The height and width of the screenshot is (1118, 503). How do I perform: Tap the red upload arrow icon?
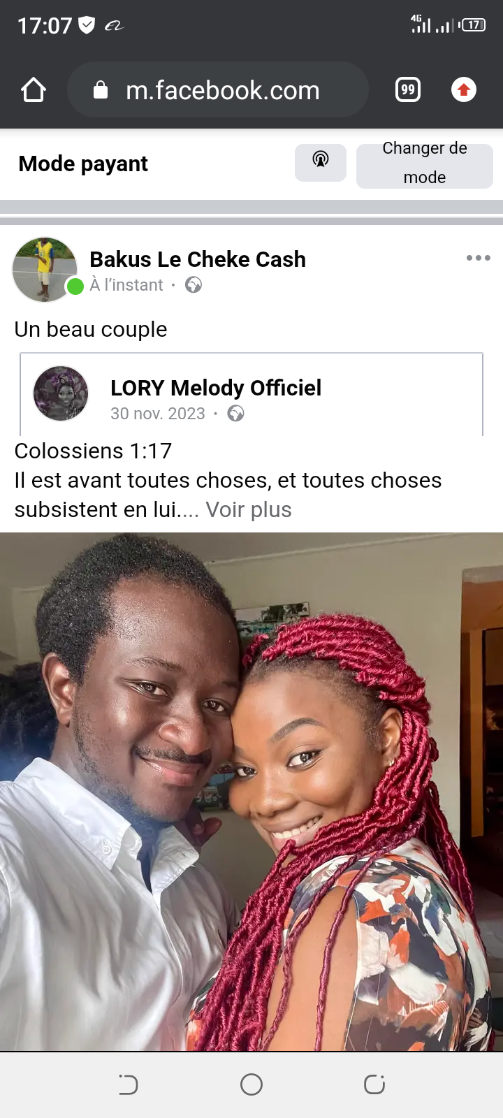click(464, 90)
